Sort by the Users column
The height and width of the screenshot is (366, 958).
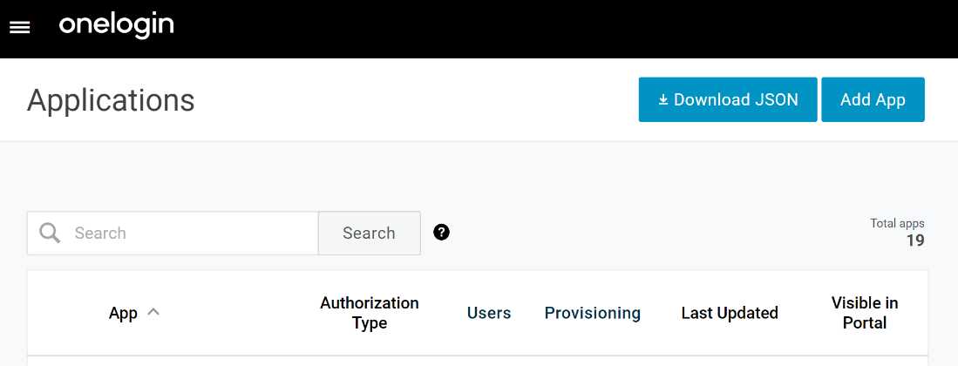coord(489,313)
